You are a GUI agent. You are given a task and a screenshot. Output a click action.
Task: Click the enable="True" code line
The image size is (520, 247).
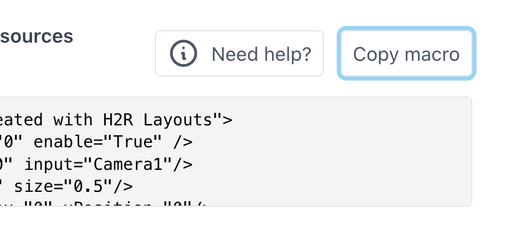[x=96, y=142]
